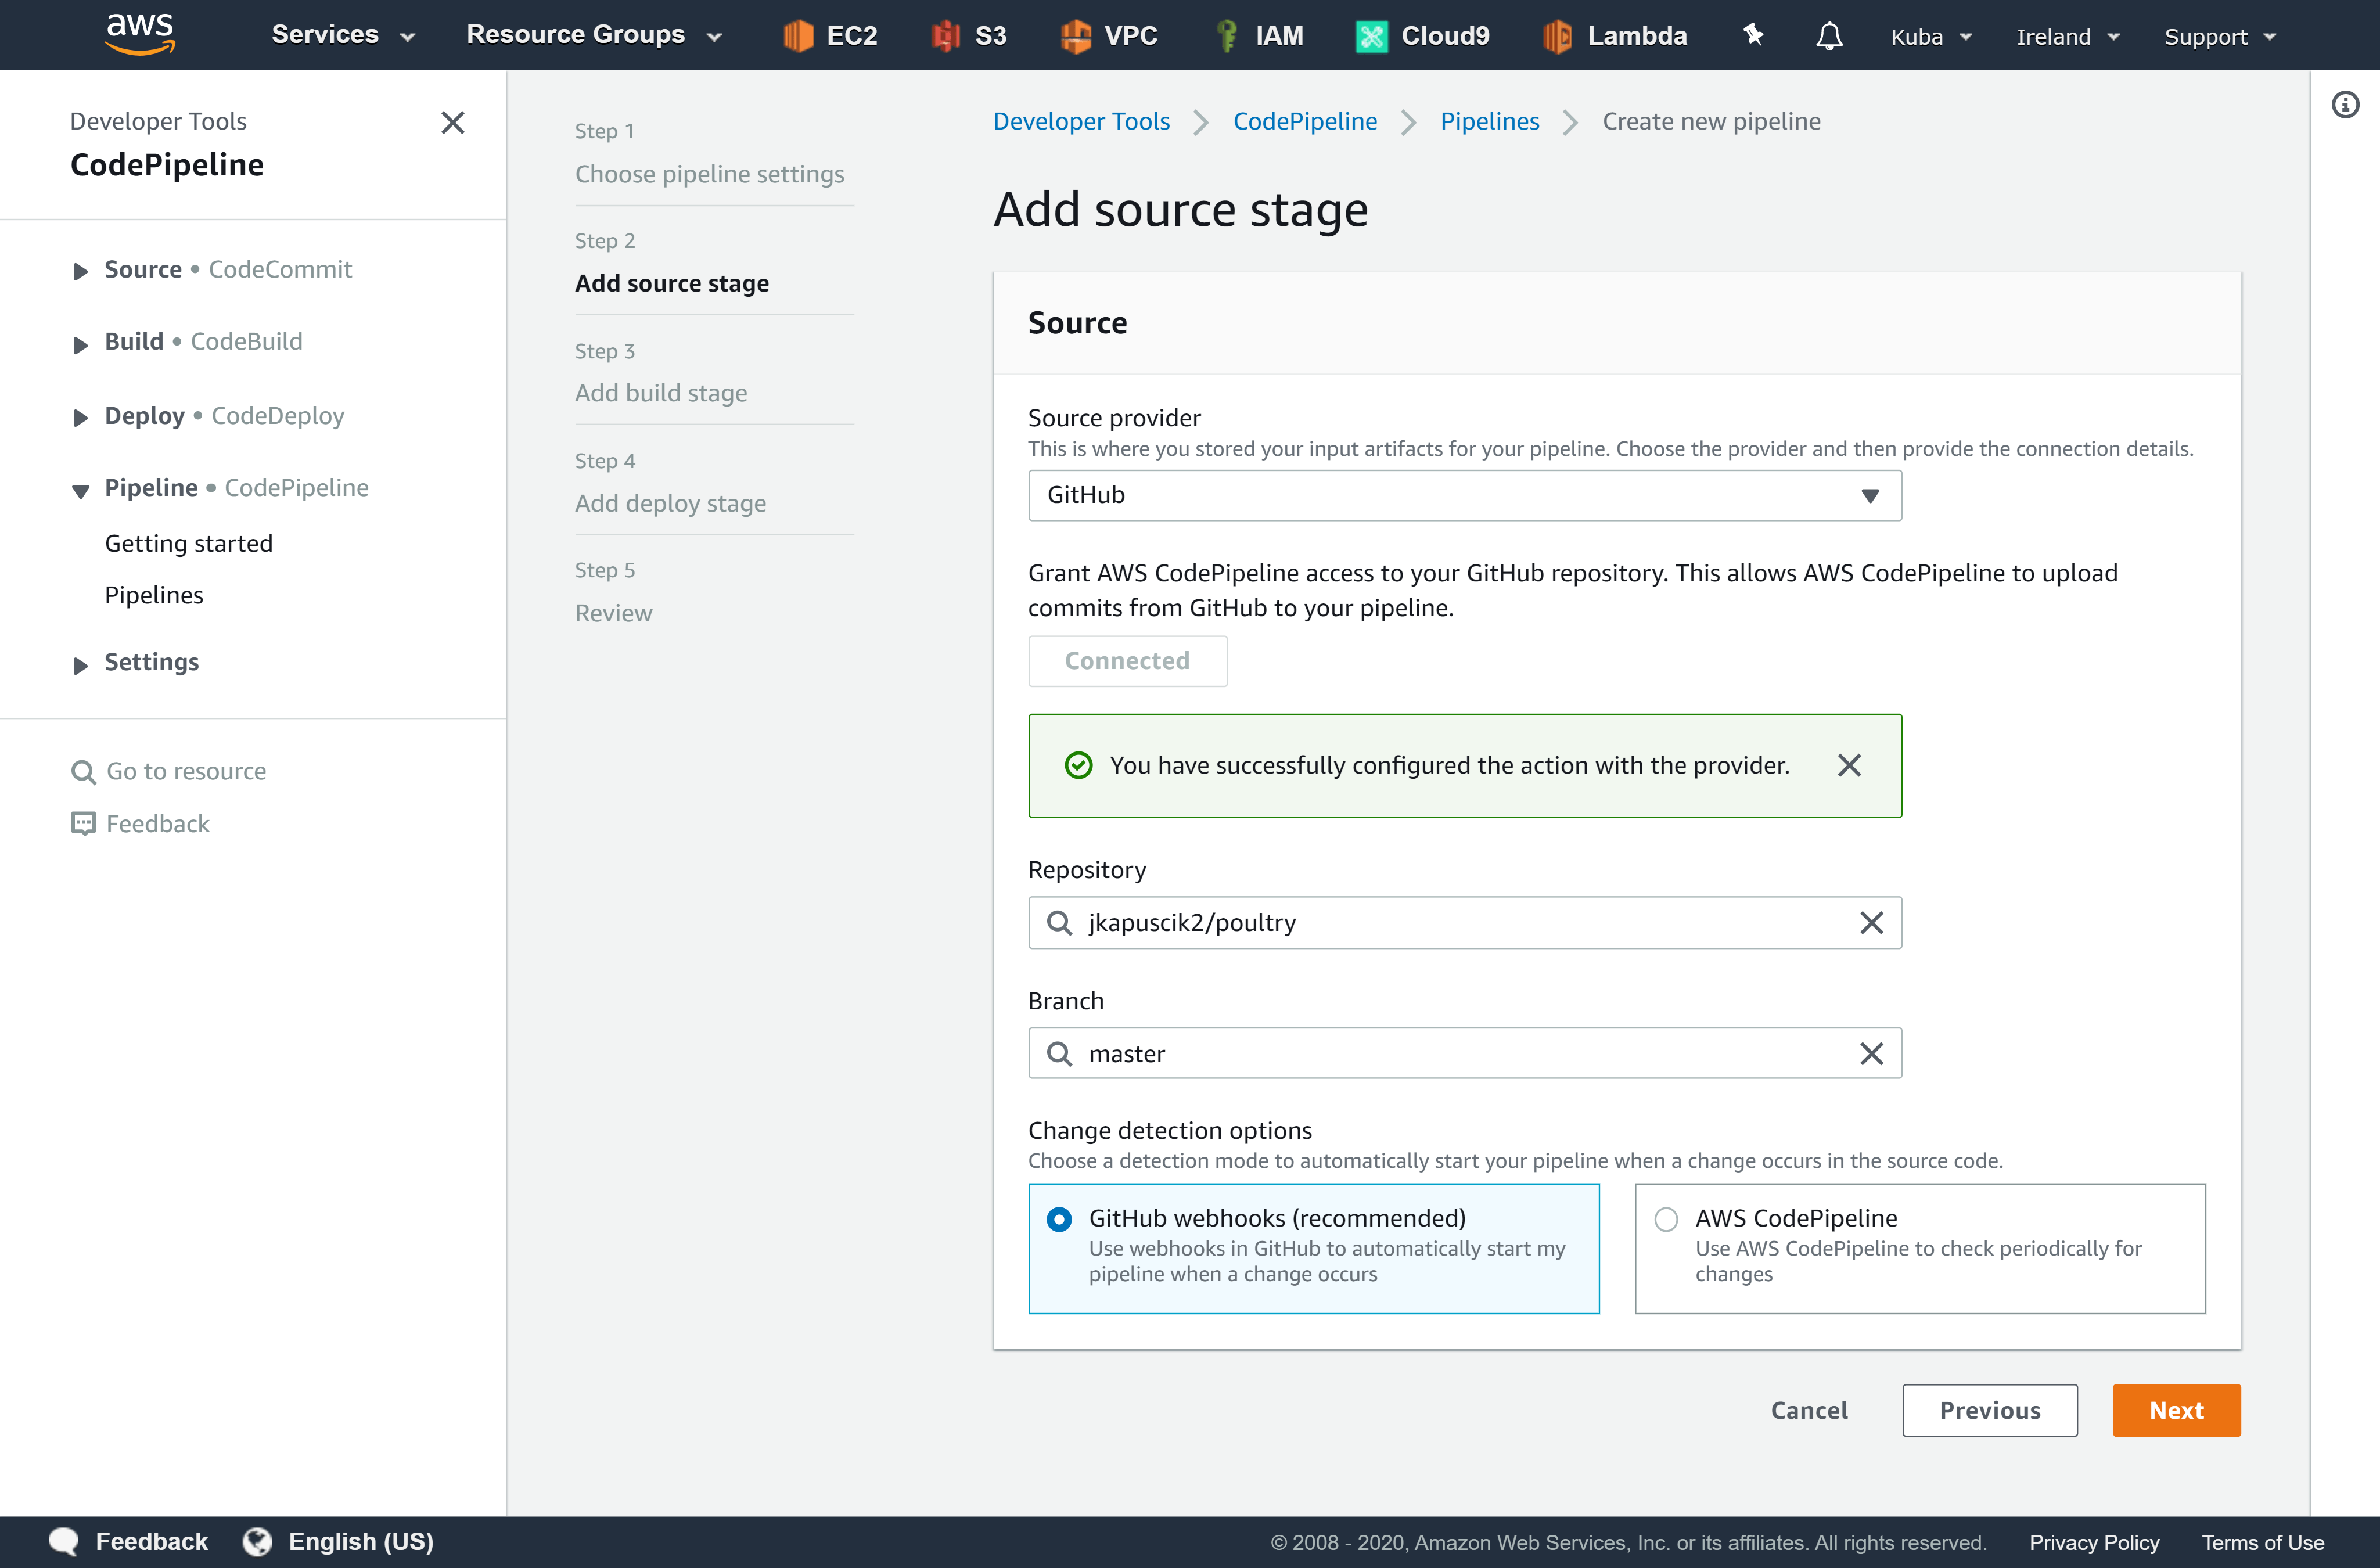
Task: Open the Ireland region selector
Action: [x=2068, y=37]
